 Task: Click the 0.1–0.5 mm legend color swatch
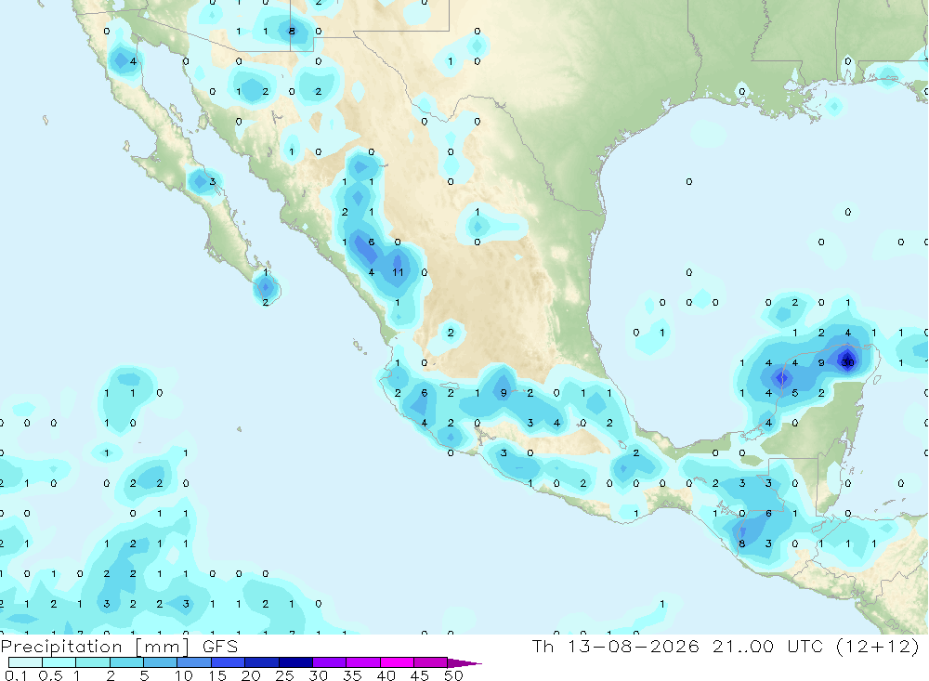pos(25,662)
